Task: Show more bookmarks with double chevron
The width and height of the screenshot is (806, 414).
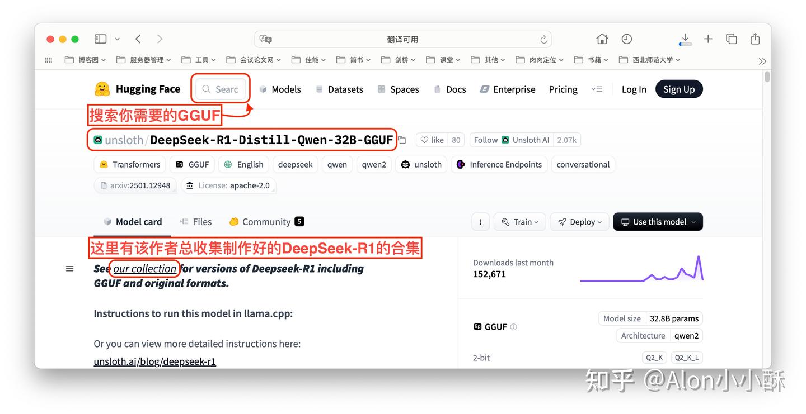Action: pos(762,61)
